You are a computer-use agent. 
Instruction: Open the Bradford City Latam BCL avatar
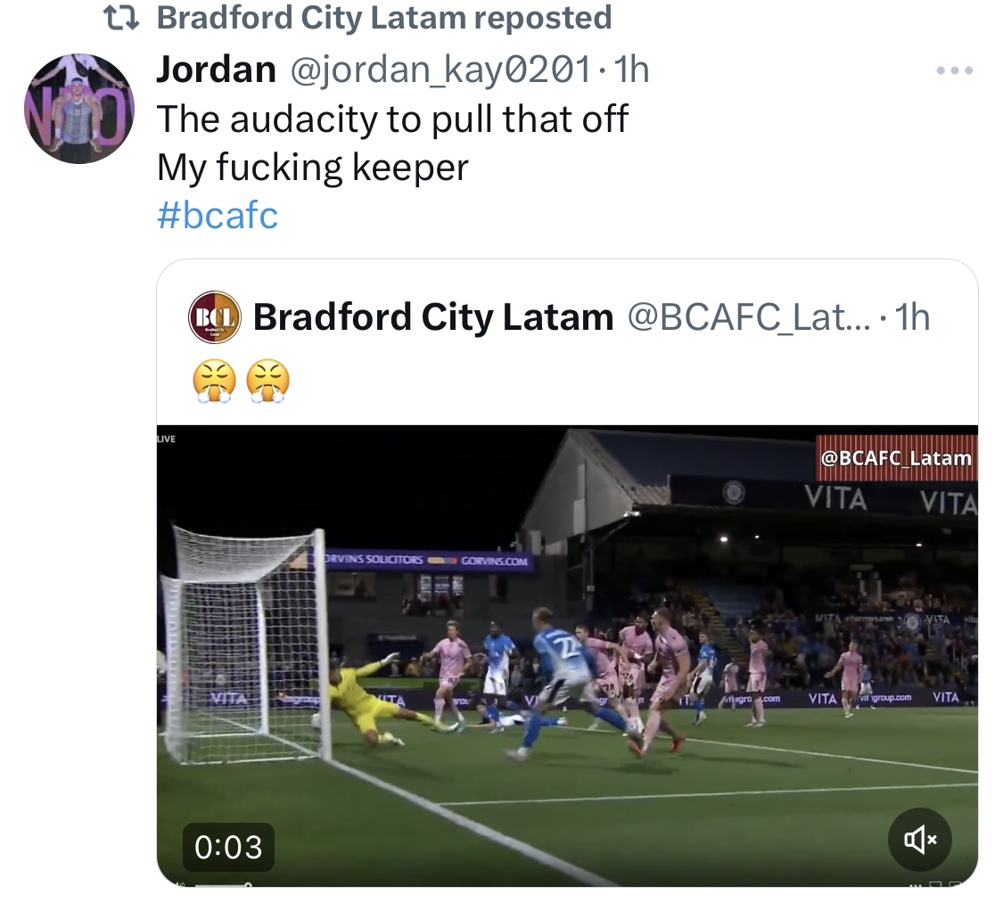(214, 317)
